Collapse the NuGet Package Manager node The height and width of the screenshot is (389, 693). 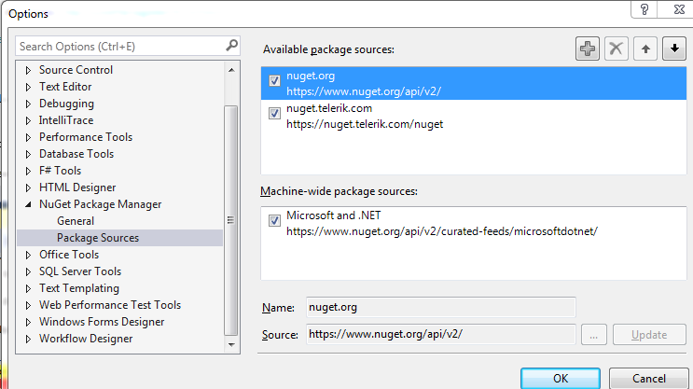28,204
